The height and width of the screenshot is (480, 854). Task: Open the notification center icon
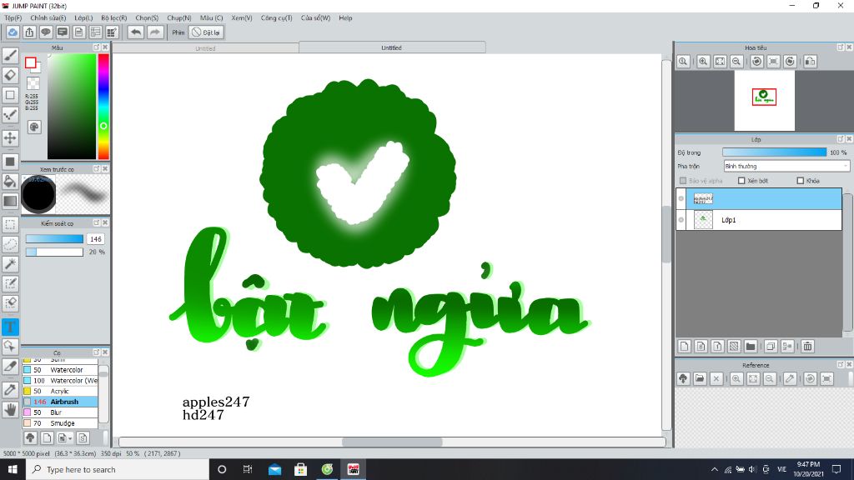(836, 469)
